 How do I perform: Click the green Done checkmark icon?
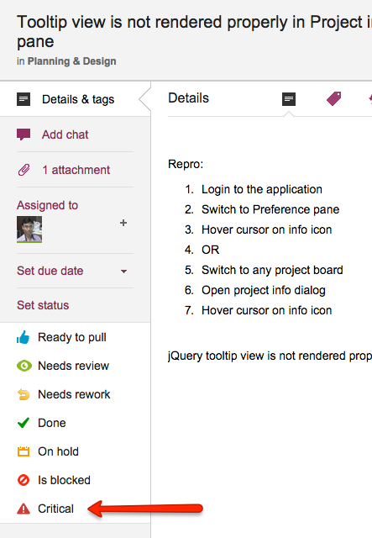point(23,423)
